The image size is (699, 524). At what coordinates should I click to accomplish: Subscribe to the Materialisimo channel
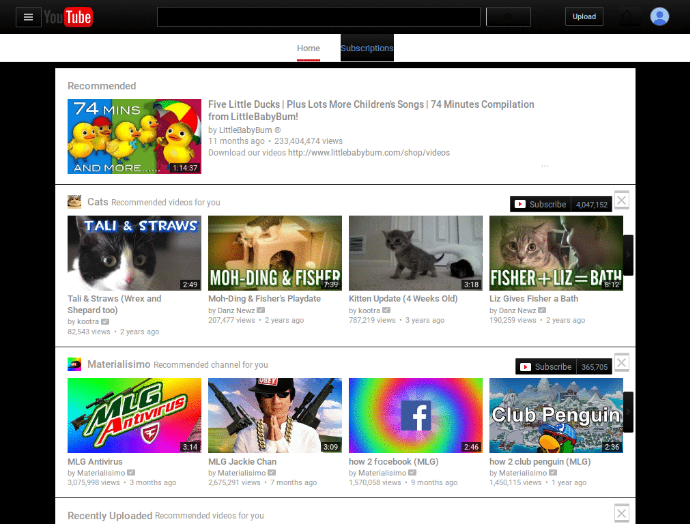point(545,366)
